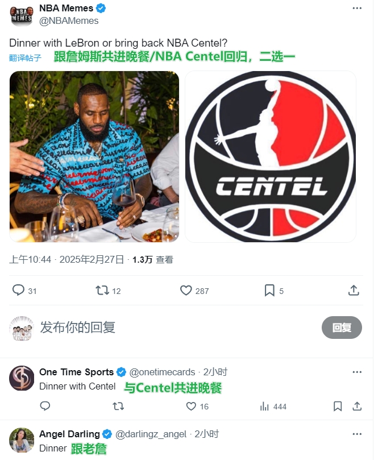This screenshot has width=374, height=460.
Task: Repost the NBA Memes tweet
Action: coord(102,291)
